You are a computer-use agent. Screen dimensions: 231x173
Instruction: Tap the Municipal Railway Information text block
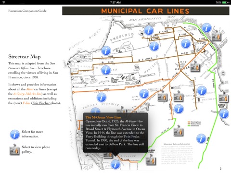pos(177,154)
